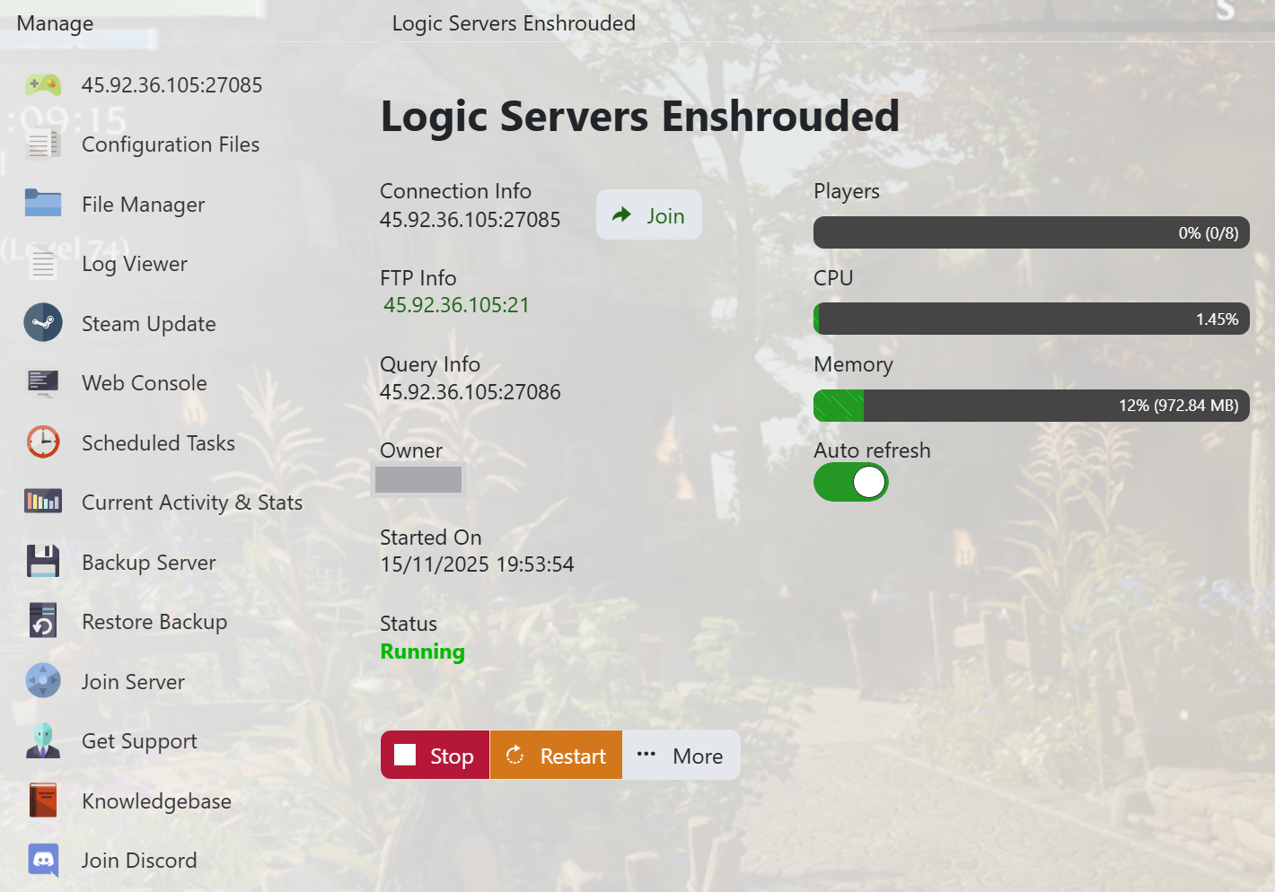Screen dimensions: 1275x892
Task: Open the Log Viewer menu item
Action: [x=134, y=264]
